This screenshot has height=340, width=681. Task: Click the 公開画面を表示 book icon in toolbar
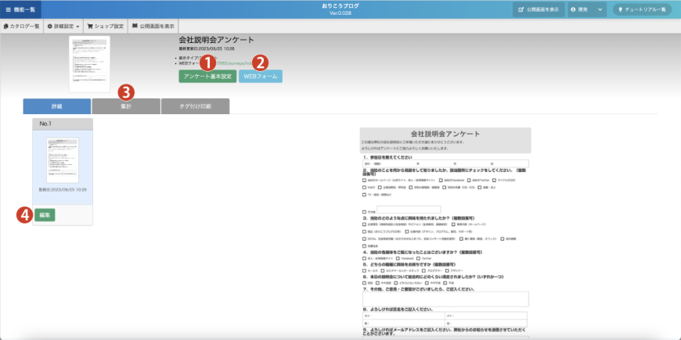(x=135, y=26)
